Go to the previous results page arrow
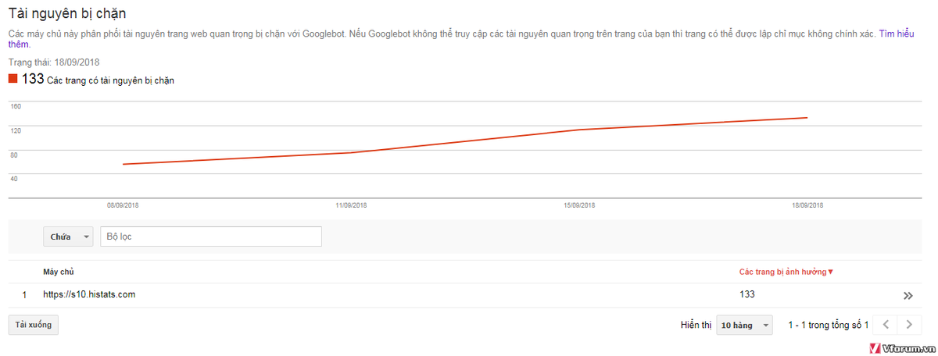The height and width of the screenshot is (356, 938). coord(885,325)
